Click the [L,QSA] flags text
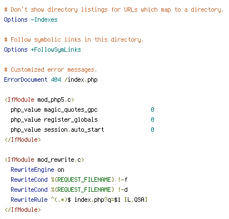This screenshot has width=229, height=219. pos(136,200)
